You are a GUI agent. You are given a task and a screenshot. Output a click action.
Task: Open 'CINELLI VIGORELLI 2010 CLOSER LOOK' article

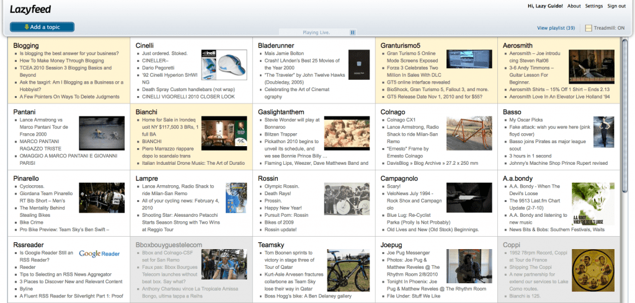[189, 97]
